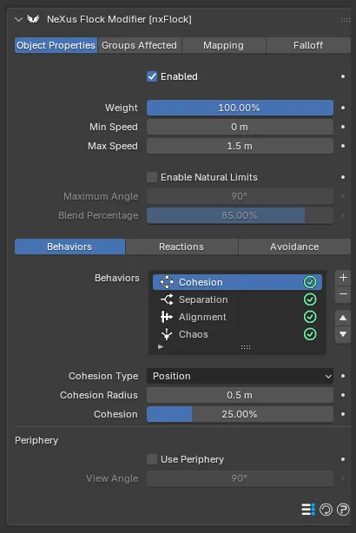The image size is (356, 533).
Task: Toggle Chaos behavior enabled checkmark
Action: [310, 334]
